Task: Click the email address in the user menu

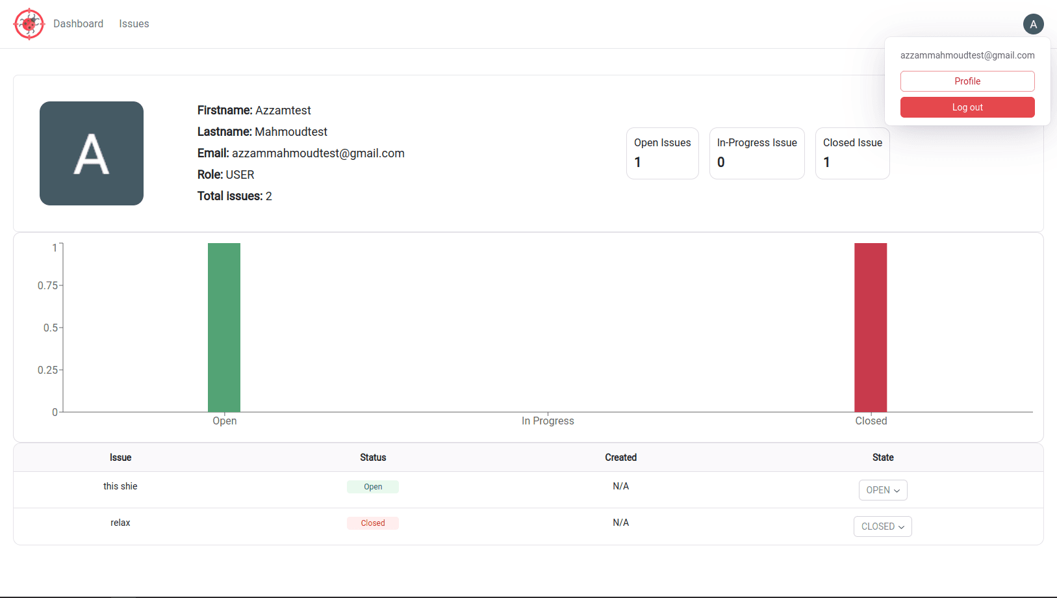Action: (967, 55)
